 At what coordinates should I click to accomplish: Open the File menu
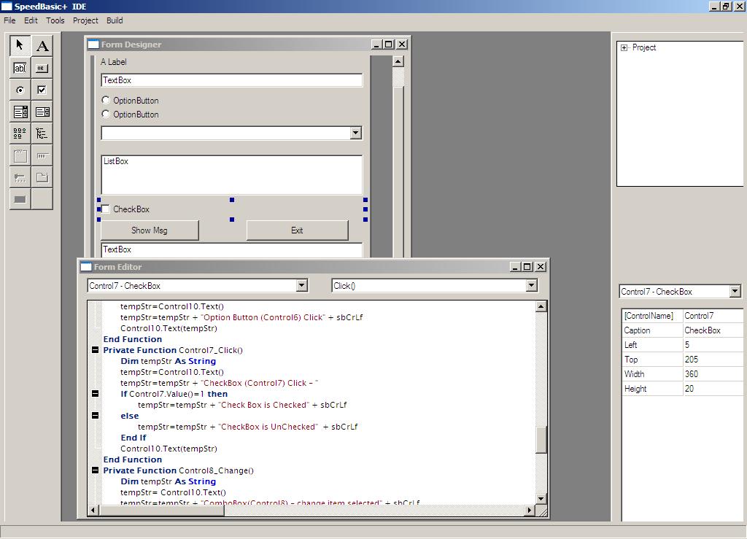click(x=9, y=20)
